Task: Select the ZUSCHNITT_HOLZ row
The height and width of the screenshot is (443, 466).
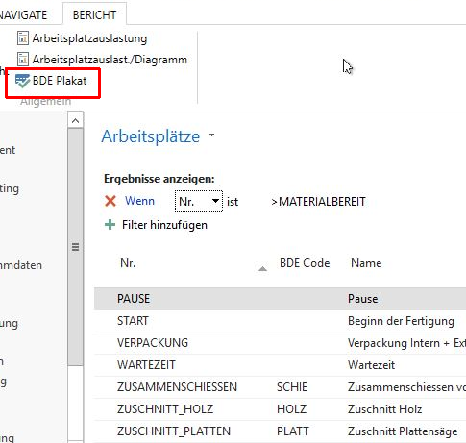Action: click(x=280, y=409)
